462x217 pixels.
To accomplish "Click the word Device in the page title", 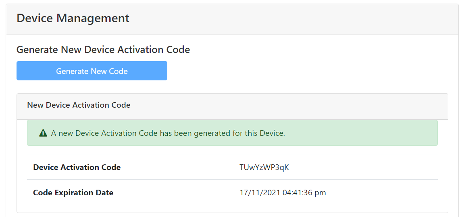I will 35,18.
